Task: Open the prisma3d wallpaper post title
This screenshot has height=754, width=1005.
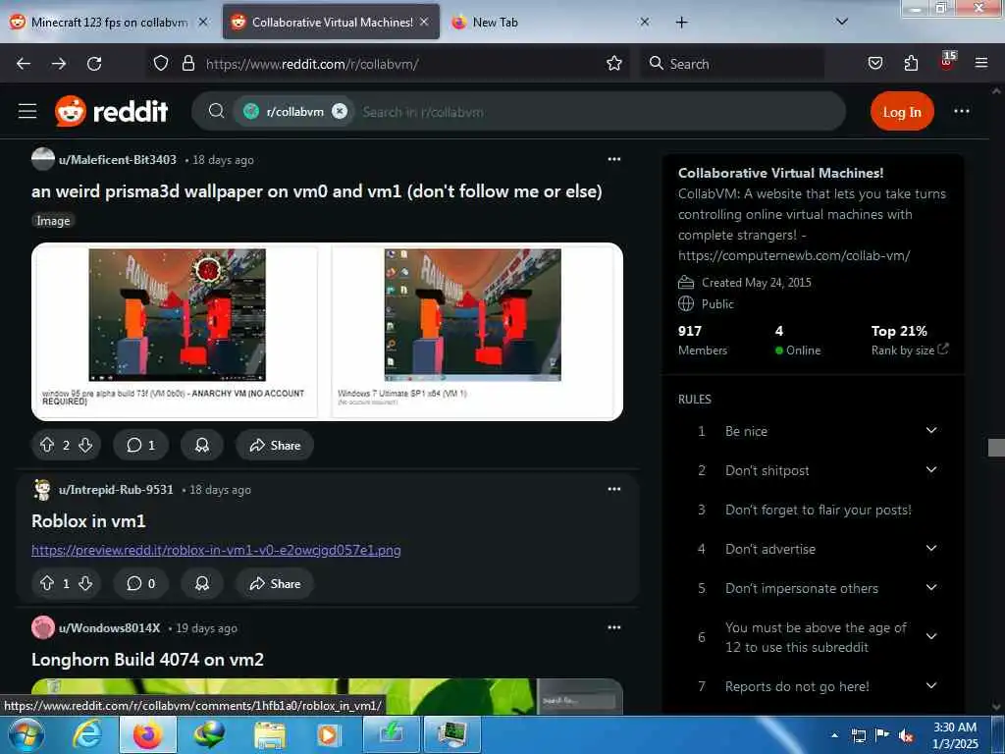Action: pyautogui.click(x=317, y=191)
